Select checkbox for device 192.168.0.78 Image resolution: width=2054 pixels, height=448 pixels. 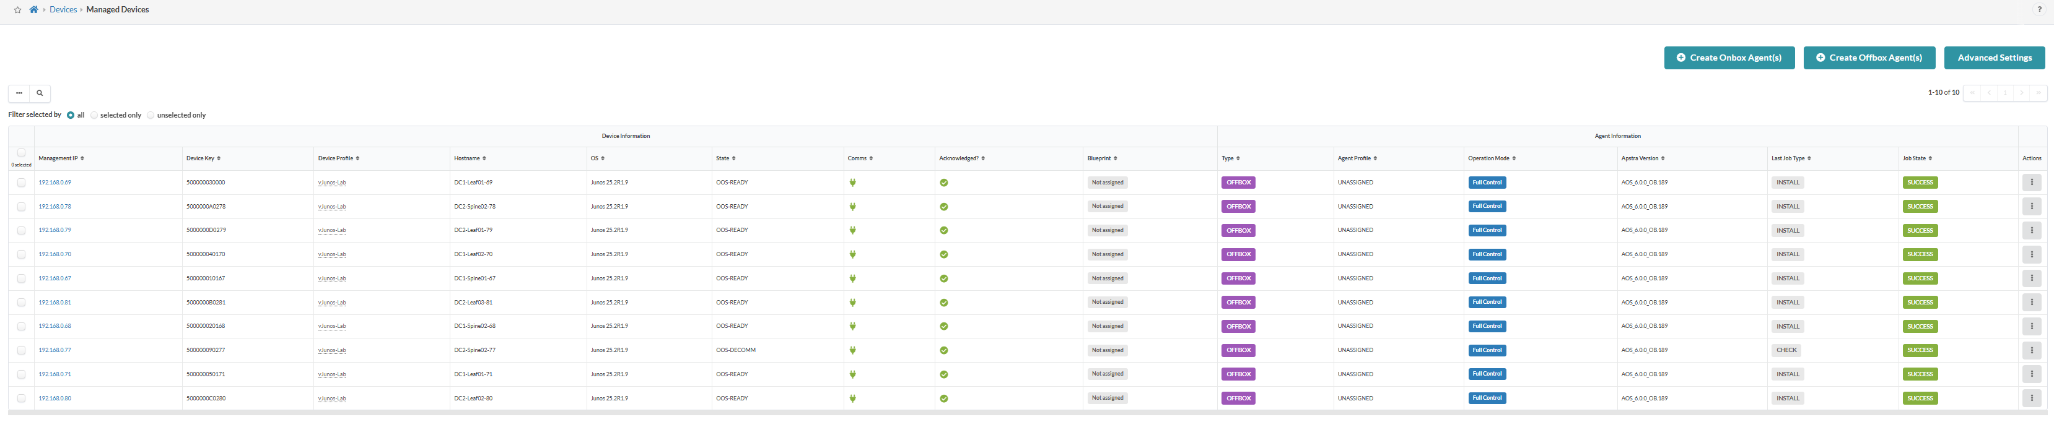(22, 207)
